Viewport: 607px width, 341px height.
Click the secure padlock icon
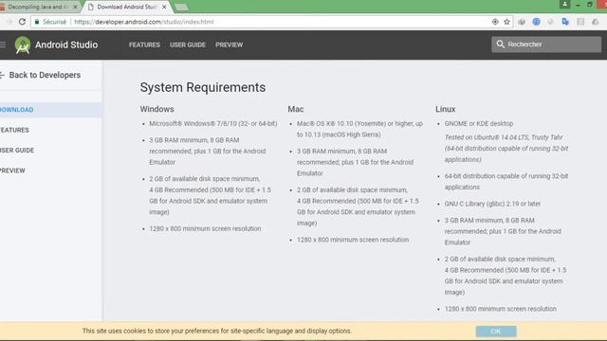tap(37, 22)
